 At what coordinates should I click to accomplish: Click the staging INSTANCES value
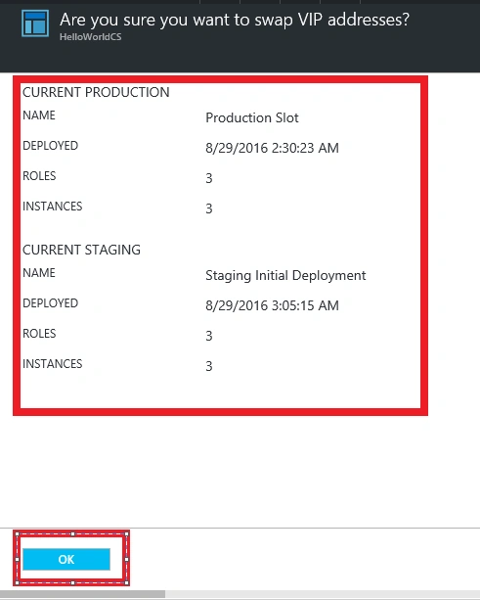(209, 366)
